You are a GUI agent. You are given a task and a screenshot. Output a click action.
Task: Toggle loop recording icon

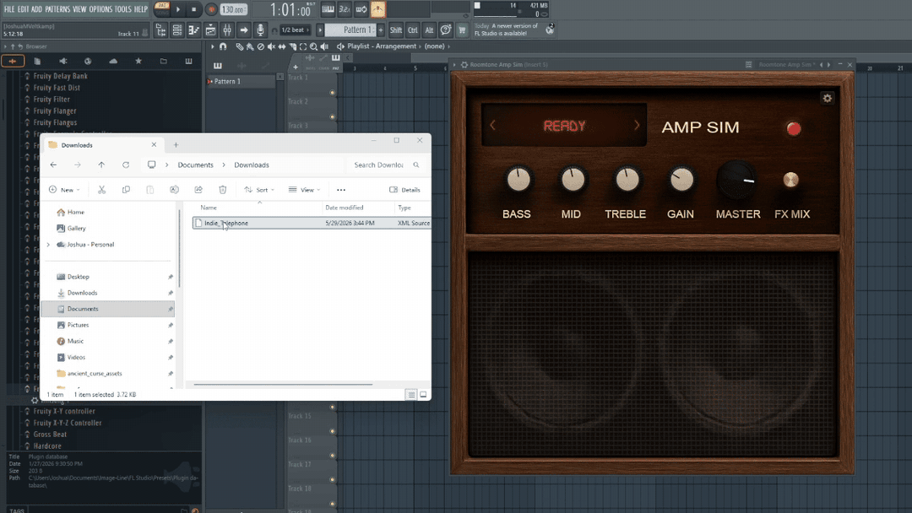coord(361,9)
